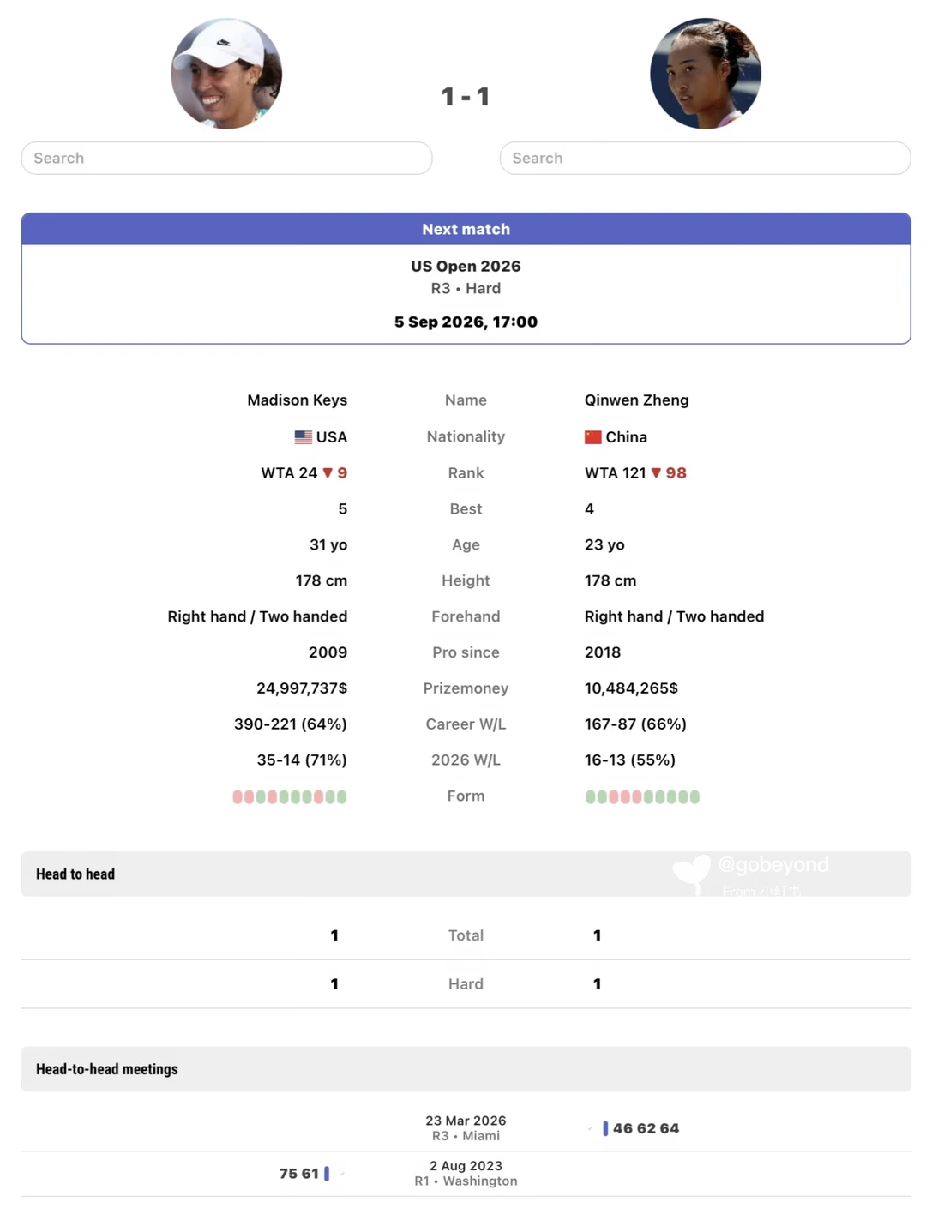
Task: Click the Qinwen Zheng name text
Action: coord(636,400)
